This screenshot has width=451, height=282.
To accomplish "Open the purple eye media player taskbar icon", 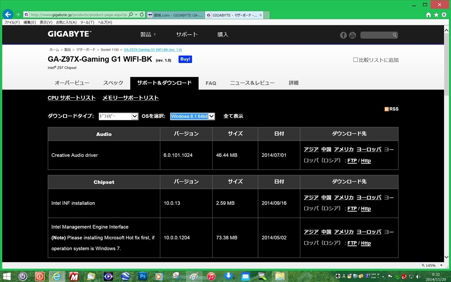I will [108, 277].
